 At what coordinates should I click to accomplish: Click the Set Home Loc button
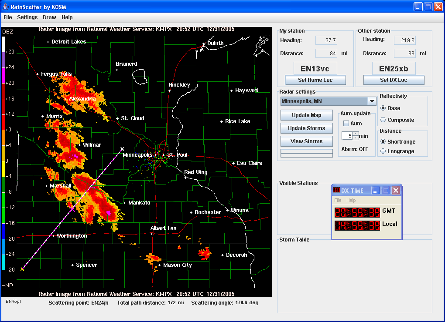[x=315, y=80]
